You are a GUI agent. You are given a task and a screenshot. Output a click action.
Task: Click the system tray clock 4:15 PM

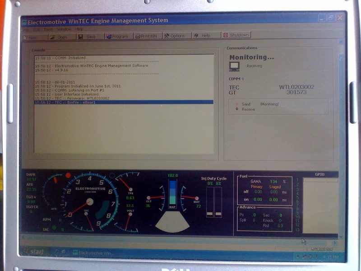[x=330, y=257]
